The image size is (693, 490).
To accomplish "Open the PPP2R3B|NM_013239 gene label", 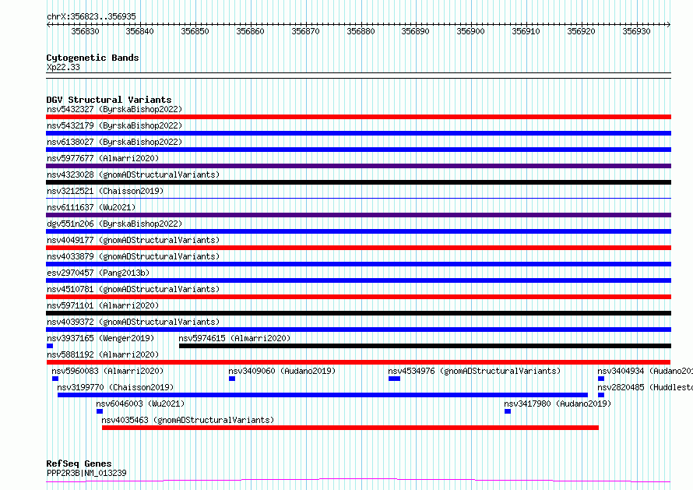I will pos(86,473).
